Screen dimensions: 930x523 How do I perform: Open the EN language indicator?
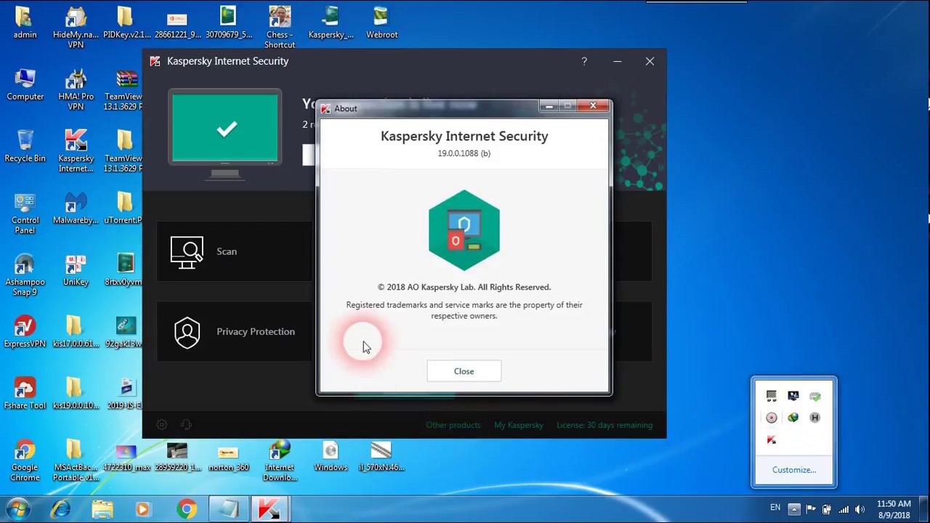pyautogui.click(x=775, y=508)
